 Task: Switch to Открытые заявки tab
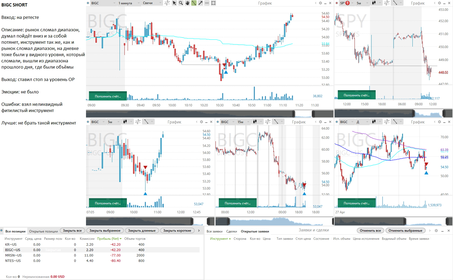click(x=255, y=231)
